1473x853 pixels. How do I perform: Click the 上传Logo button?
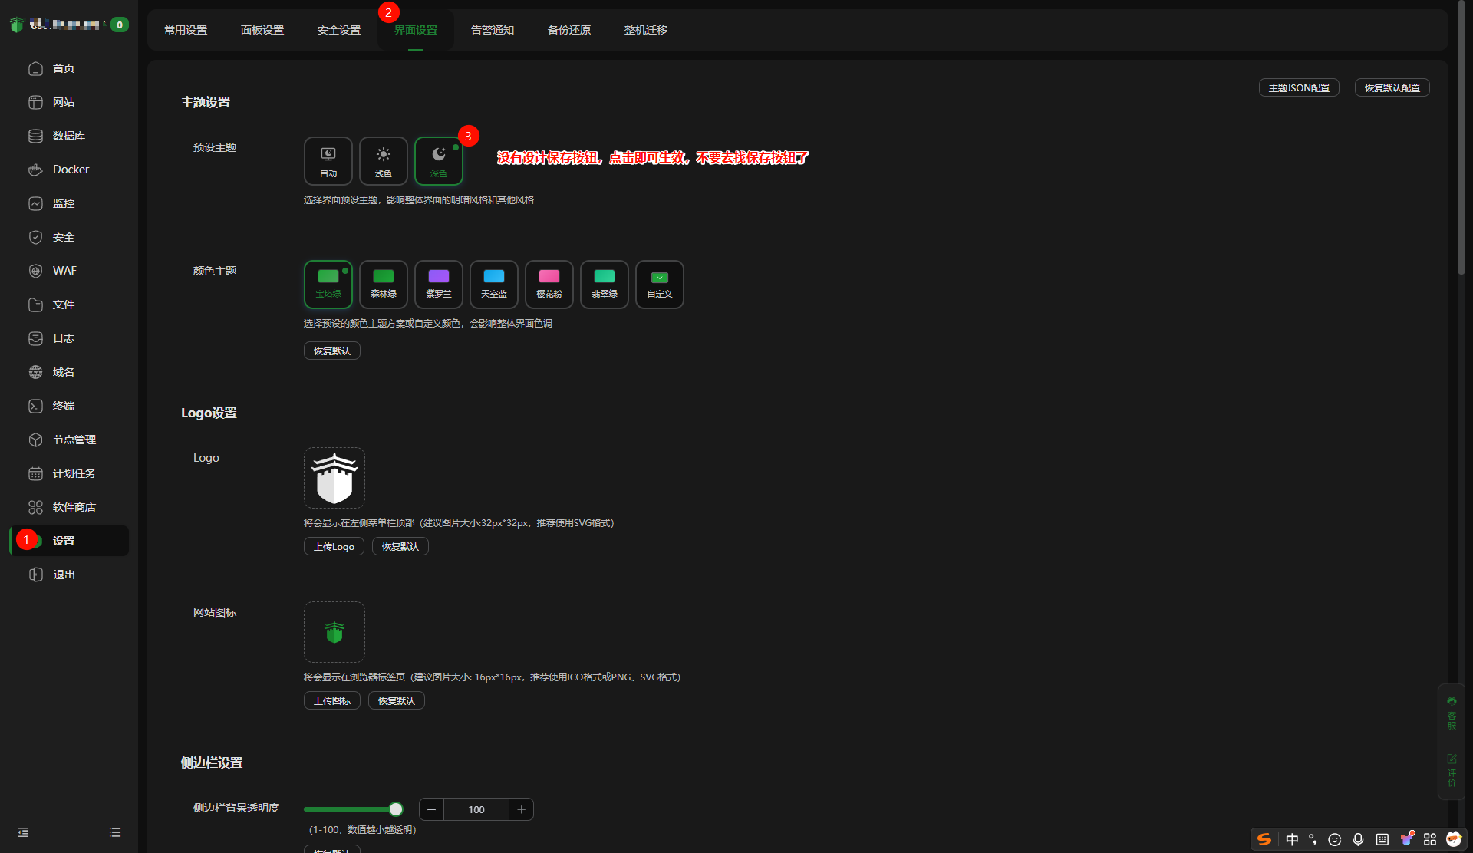pos(333,546)
